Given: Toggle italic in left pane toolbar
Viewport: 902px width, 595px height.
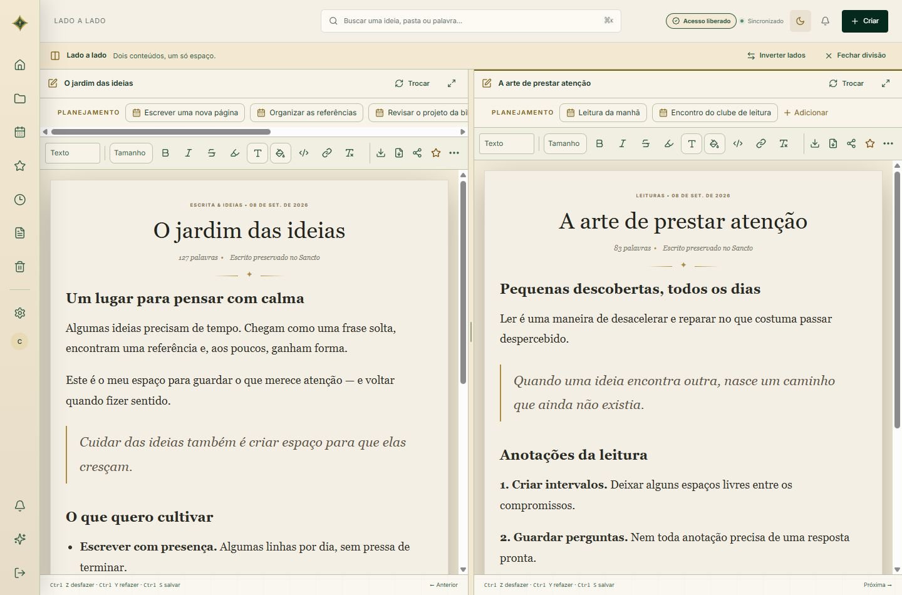Looking at the screenshot, I should (x=189, y=153).
